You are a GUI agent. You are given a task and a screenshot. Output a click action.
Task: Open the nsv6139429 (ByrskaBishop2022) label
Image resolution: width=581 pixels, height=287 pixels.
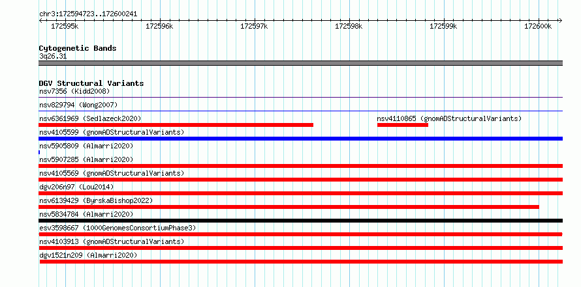[x=96, y=200]
